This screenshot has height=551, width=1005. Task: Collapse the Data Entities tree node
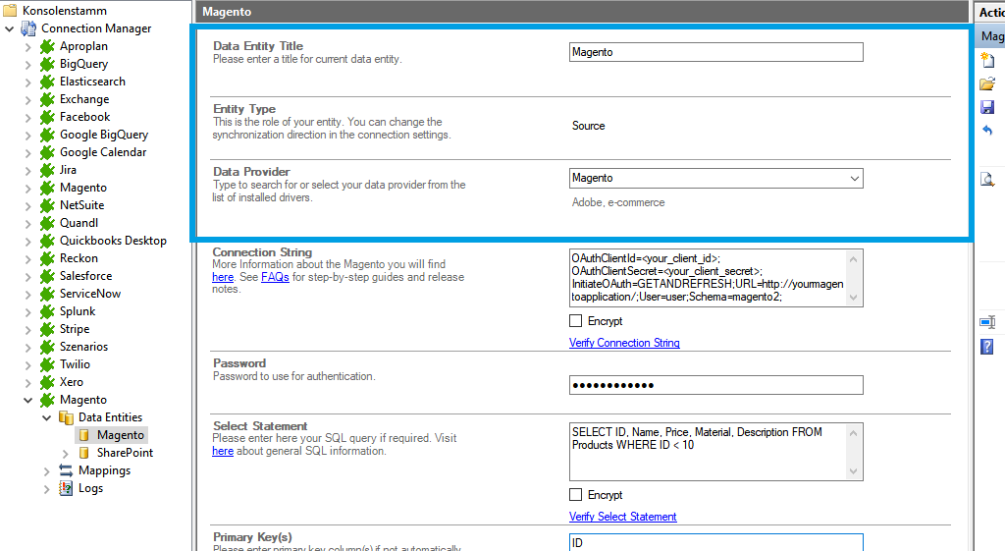point(47,417)
